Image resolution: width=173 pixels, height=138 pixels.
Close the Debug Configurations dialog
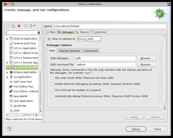(157, 129)
